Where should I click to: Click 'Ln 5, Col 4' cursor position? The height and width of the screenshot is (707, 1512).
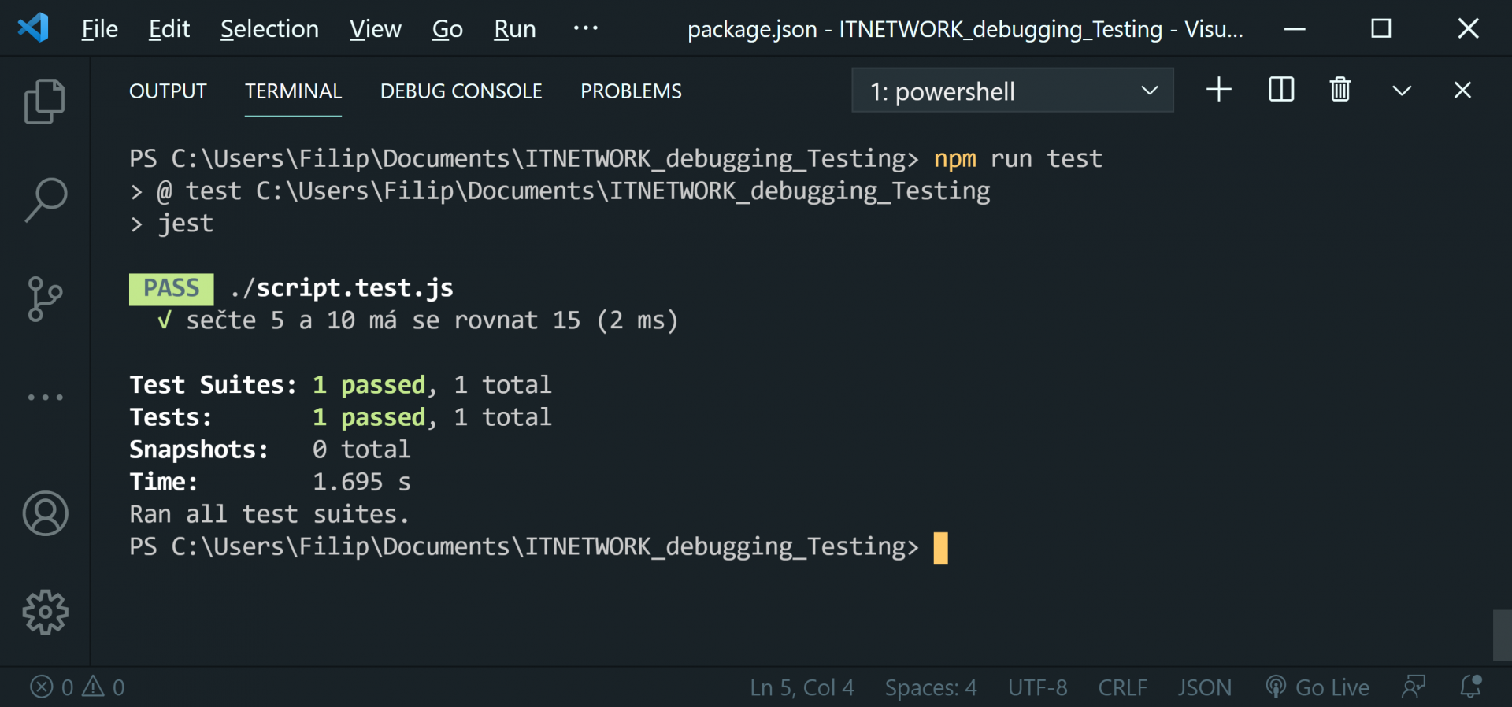coord(802,687)
